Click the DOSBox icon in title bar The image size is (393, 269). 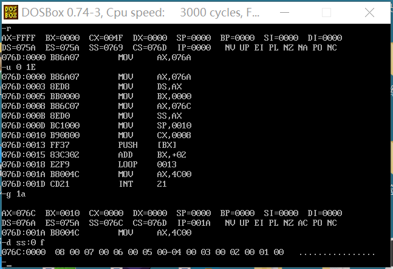11,12
